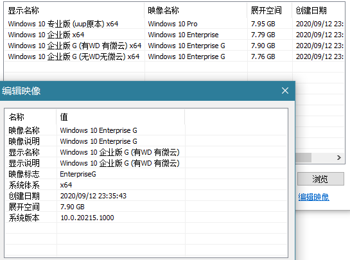
Task: Select row Windows 10 企业版 G (有WD 有微云) x64
Action: click(x=174, y=46)
